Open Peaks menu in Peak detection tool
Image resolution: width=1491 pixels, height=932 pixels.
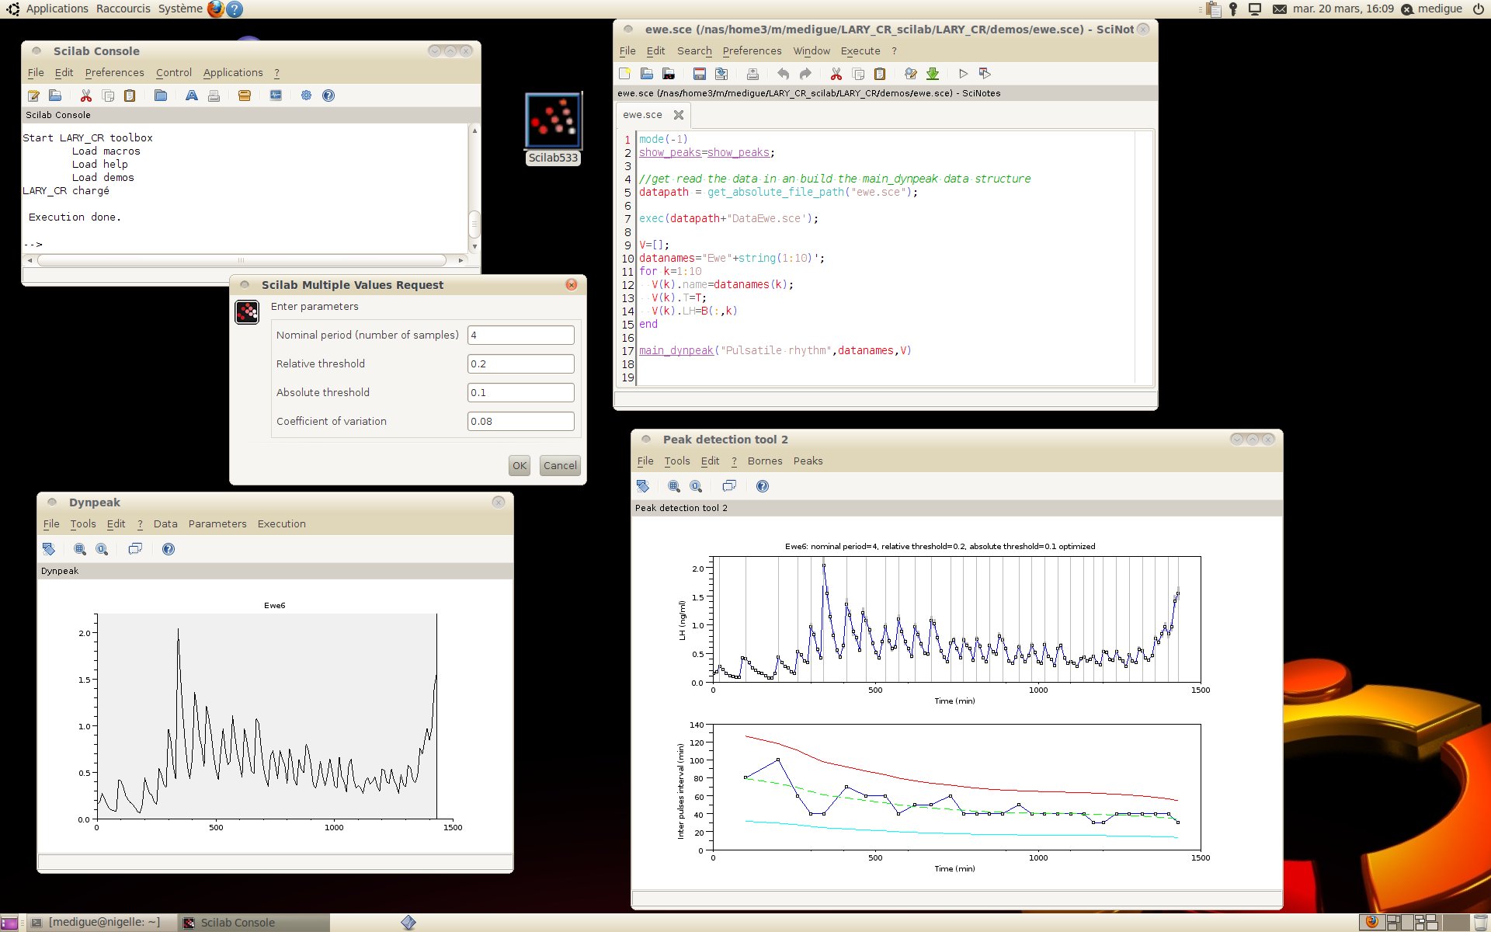click(808, 461)
